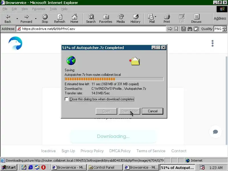This screenshot has height=171, width=228.
Task: Open the Icedrive footer link
Action: pyautogui.click(x=48, y=151)
